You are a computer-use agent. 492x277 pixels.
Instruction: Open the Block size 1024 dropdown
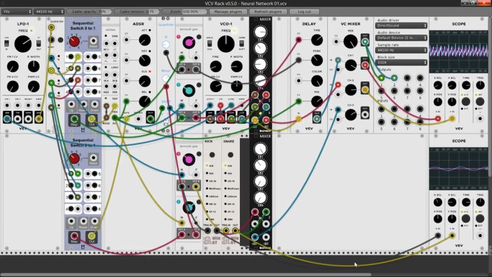[402, 63]
